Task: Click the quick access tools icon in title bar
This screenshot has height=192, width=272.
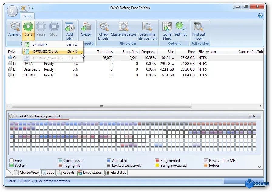Action: click(x=24, y=8)
